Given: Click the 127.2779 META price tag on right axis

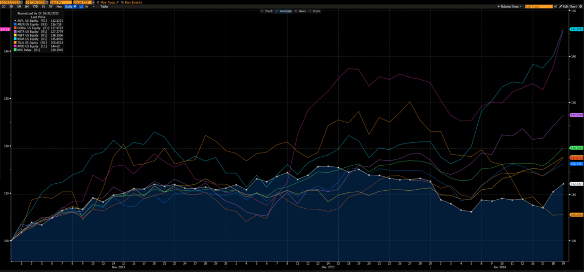Looking at the screenshot, I should pos(576,115).
